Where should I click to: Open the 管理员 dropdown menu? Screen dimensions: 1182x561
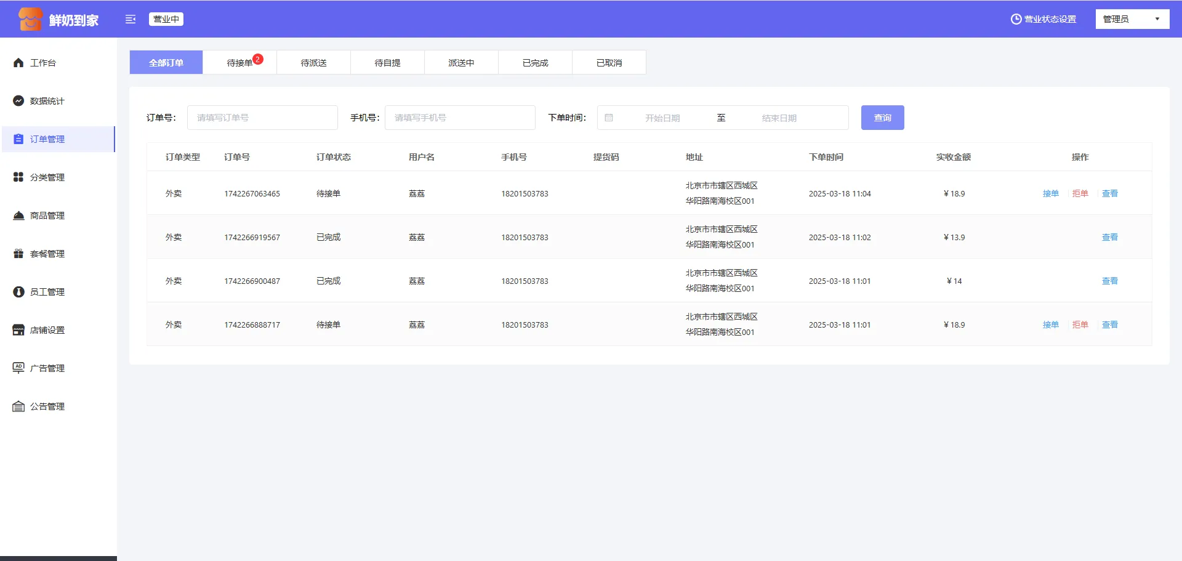click(x=1132, y=19)
